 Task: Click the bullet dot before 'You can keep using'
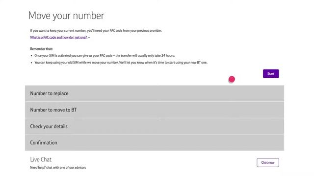(31, 63)
